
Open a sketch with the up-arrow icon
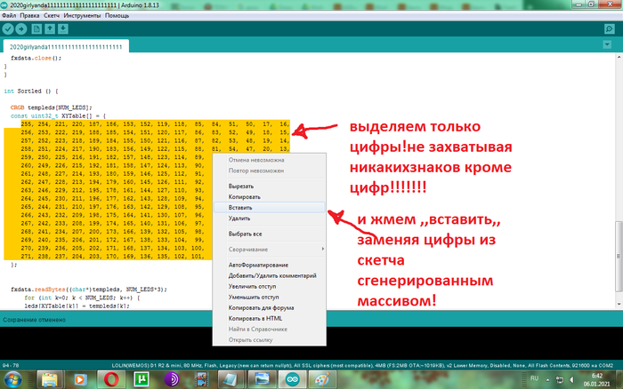tap(50, 29)
